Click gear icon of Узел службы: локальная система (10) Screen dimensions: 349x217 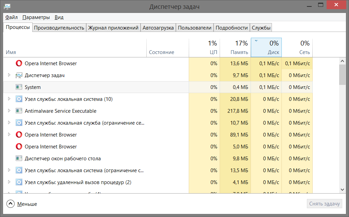coord(19,99)
